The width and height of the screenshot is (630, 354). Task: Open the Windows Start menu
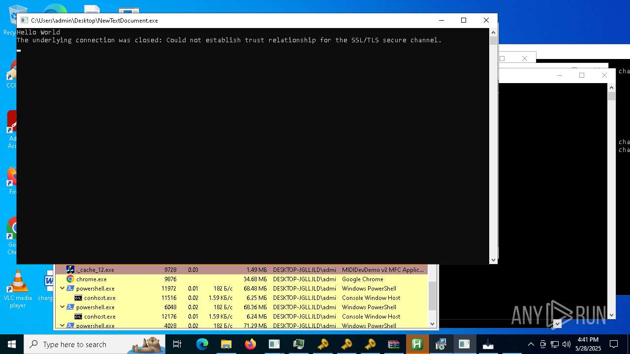12,344
